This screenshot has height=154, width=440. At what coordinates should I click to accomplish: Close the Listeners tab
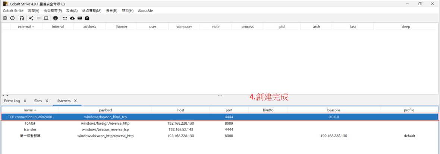pos(75,101)
